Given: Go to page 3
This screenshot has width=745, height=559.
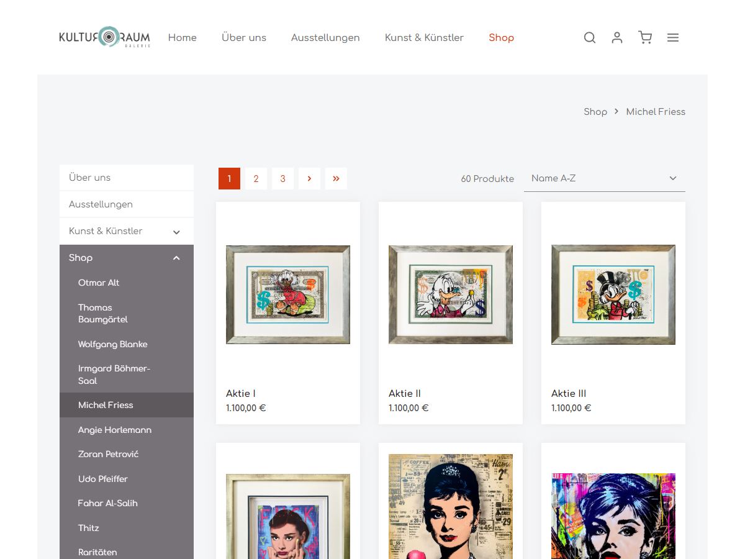Looking at the screenshot, I should click(x=282, y=179).
